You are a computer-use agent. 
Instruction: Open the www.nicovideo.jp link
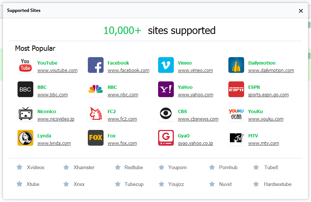point(56,119)
